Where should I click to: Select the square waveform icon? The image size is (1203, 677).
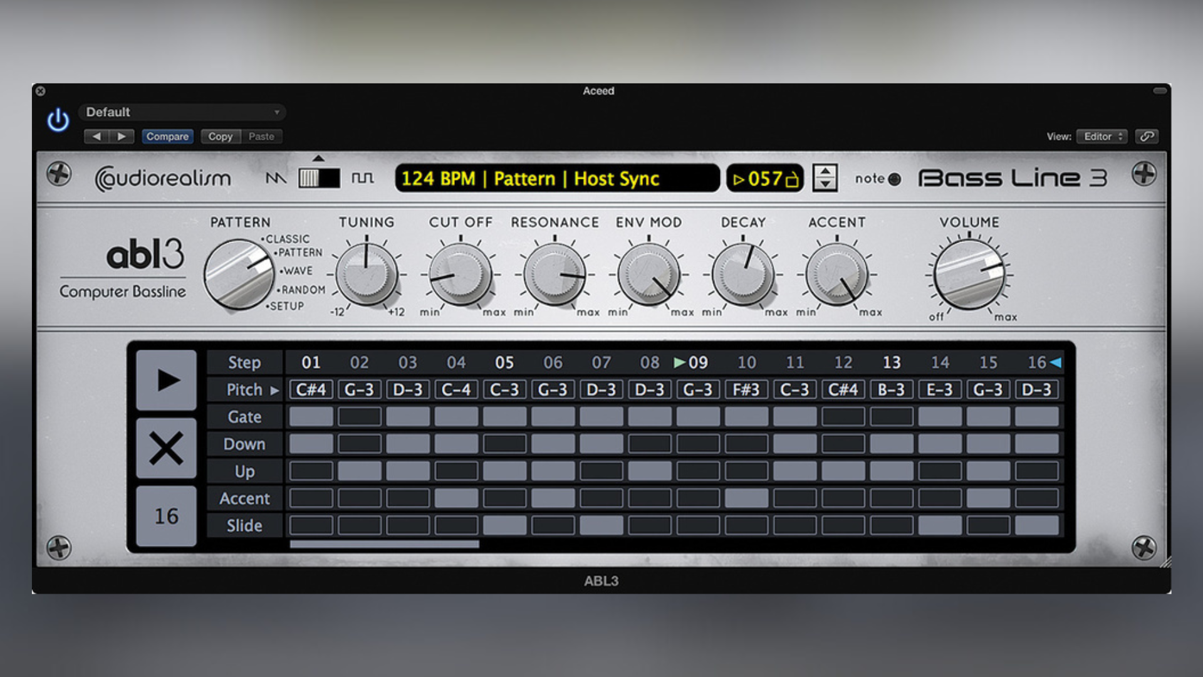[x=362, y=179]
